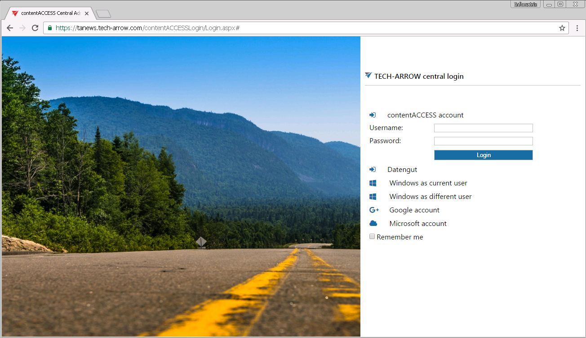Select the contentACCESS Central tab
Screen dimensions: 586x338
(49, 14)
